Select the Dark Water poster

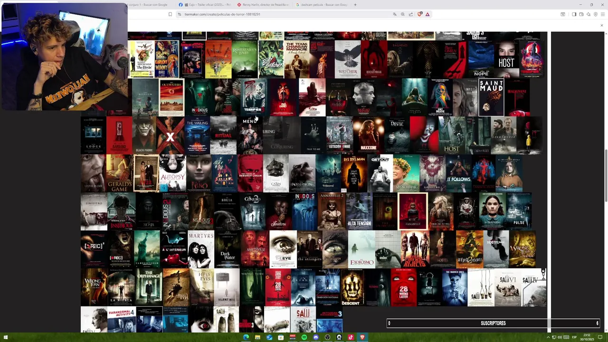[227, 249]
